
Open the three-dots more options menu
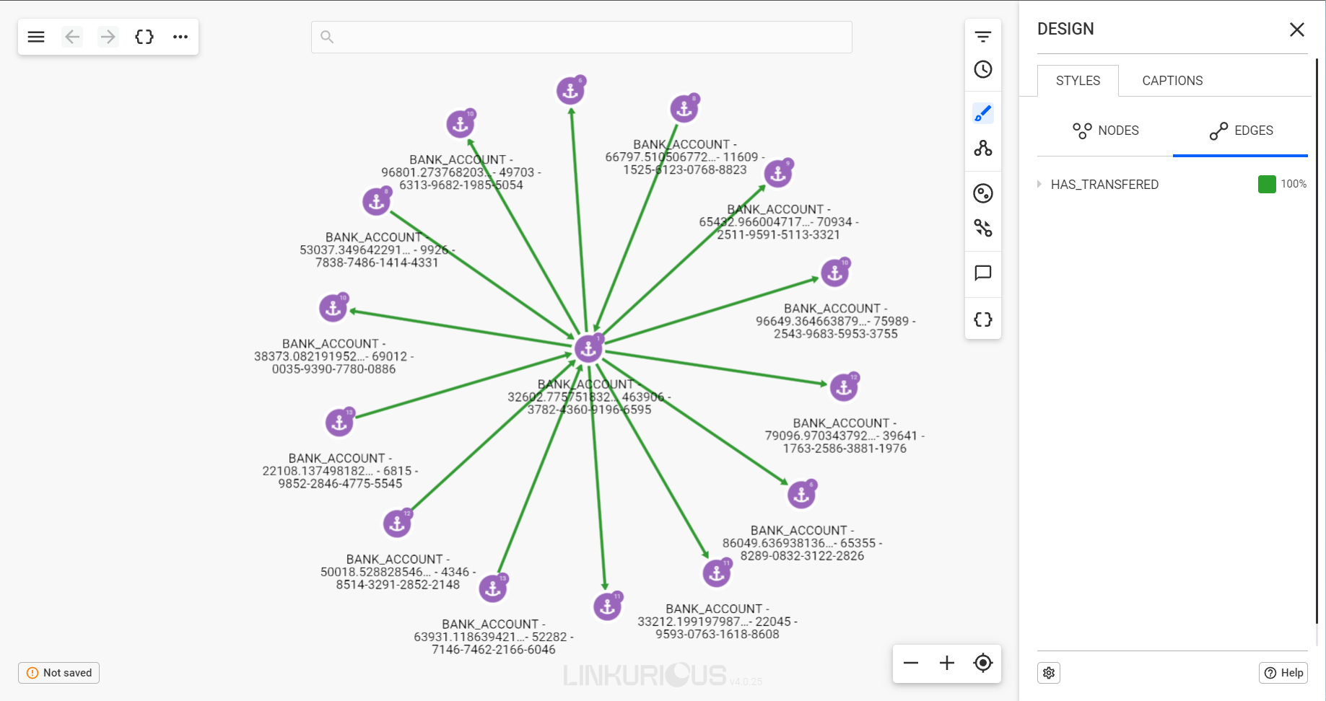click(x=180, y=37)
